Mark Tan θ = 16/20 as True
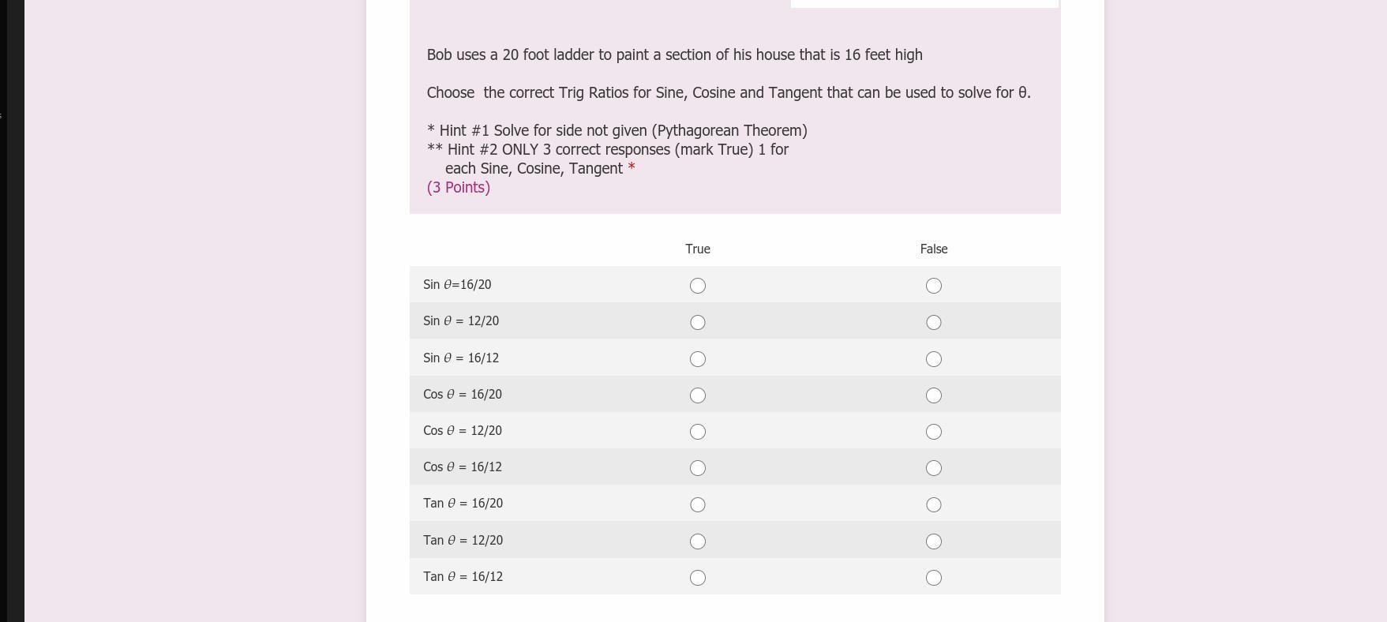This screenshot has height=622, width=1387. (697, 504)
